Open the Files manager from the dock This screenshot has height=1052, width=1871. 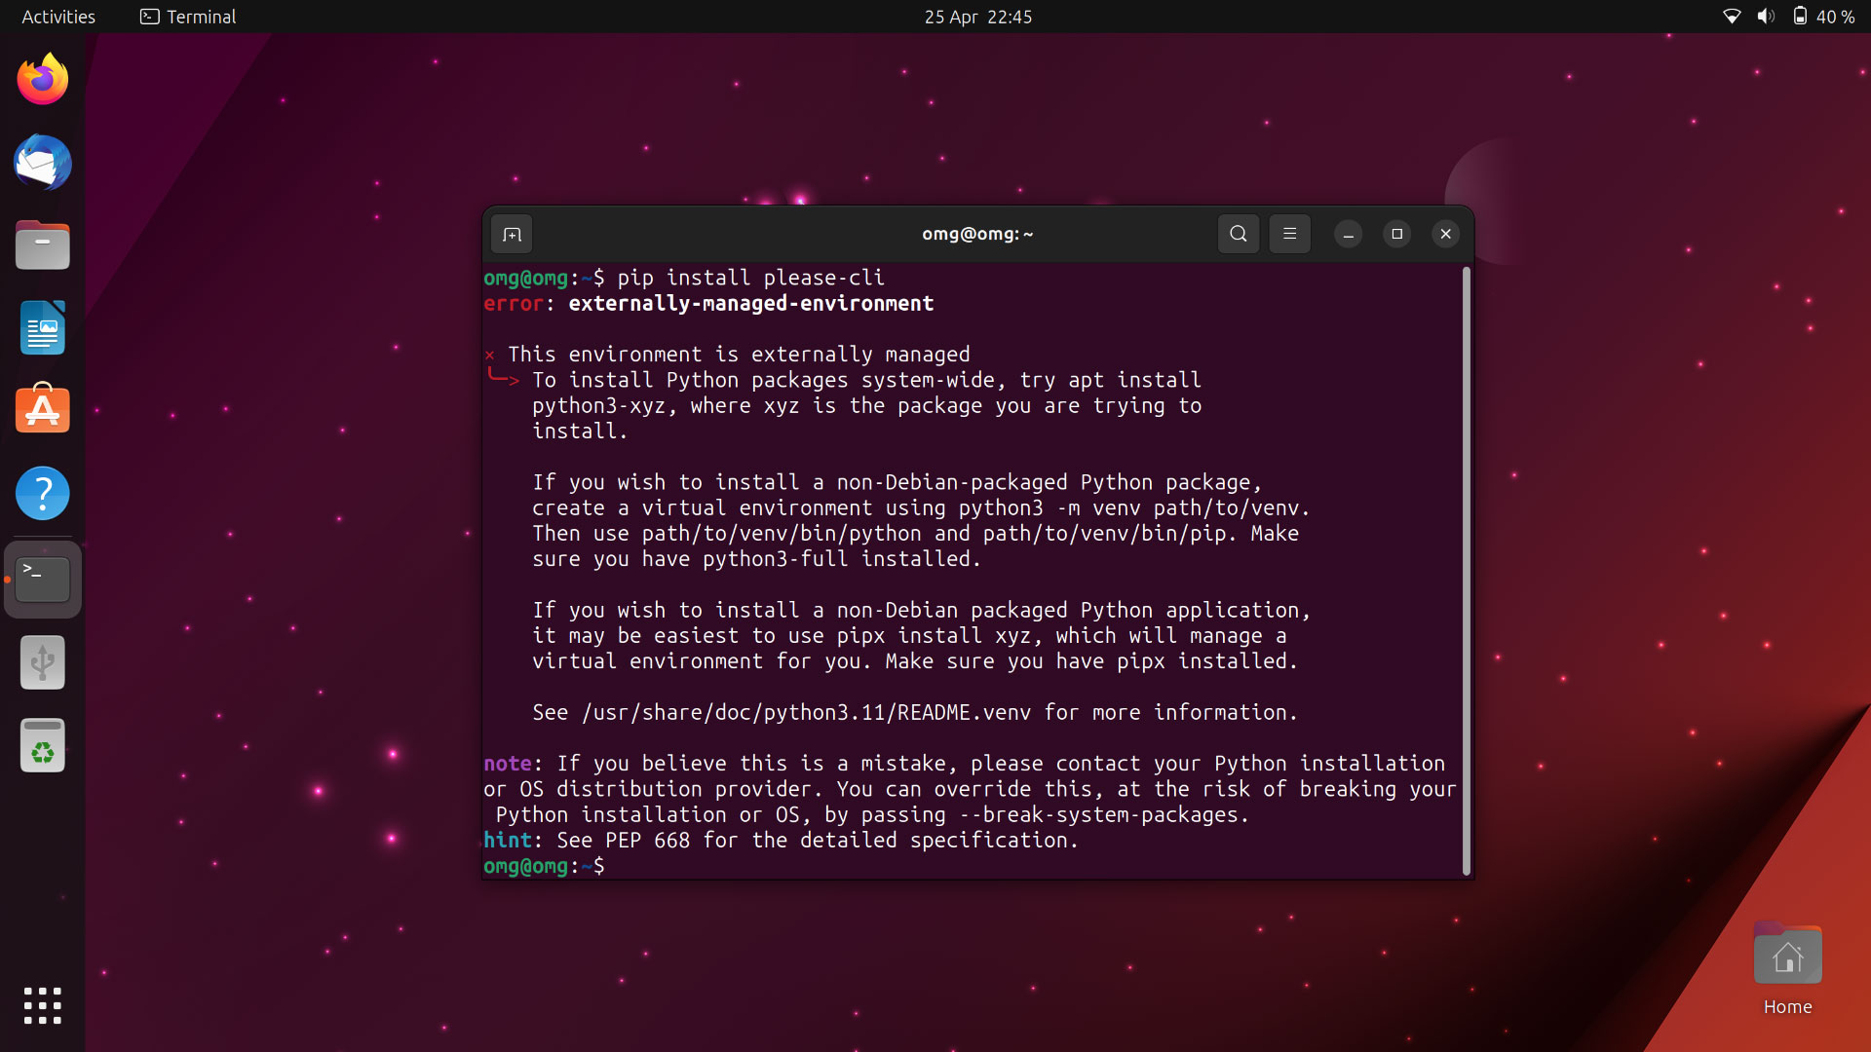coord(43,245)
